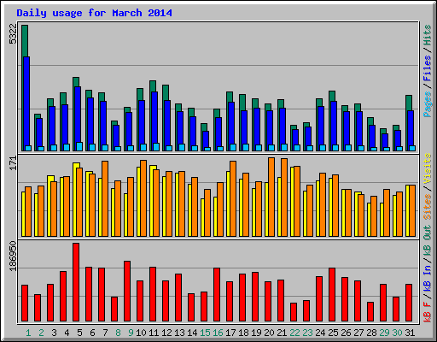
Task: Click day 9 on the date axis
Action: point(131,333)
